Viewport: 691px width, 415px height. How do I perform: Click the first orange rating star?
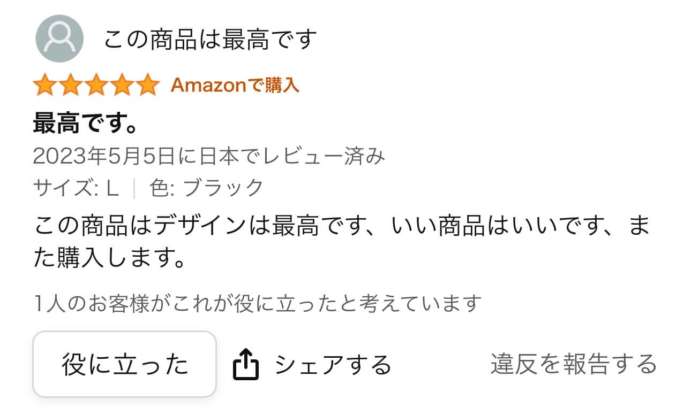(x=45, y=86)
